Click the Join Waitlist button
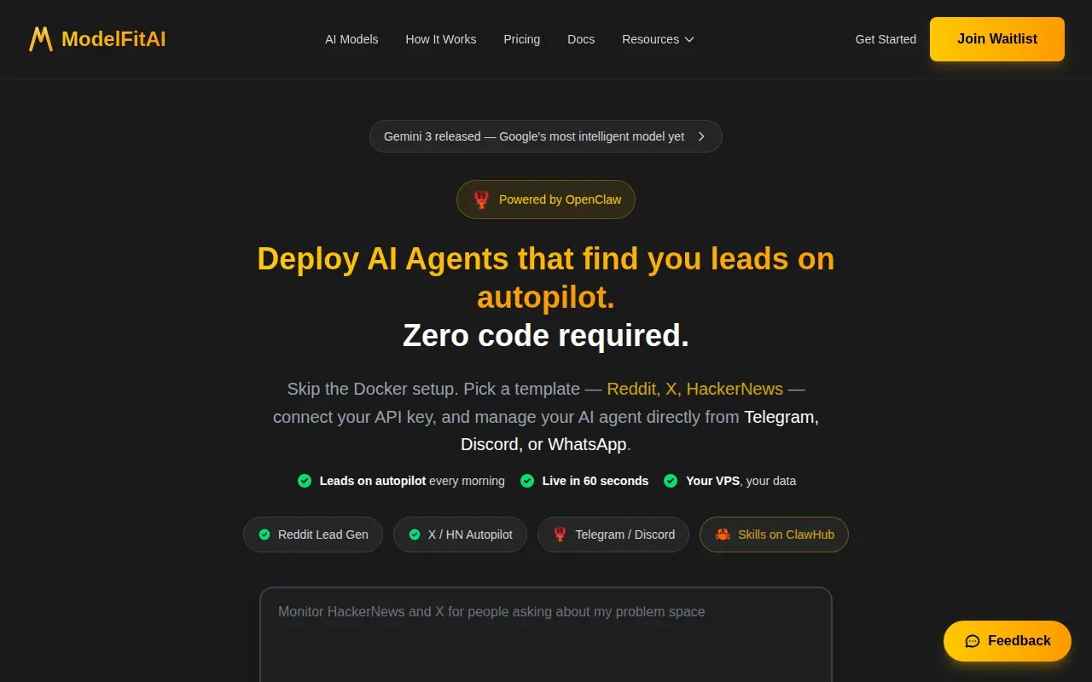Viewport: 1092px width, 682px height. coord(997,39)
